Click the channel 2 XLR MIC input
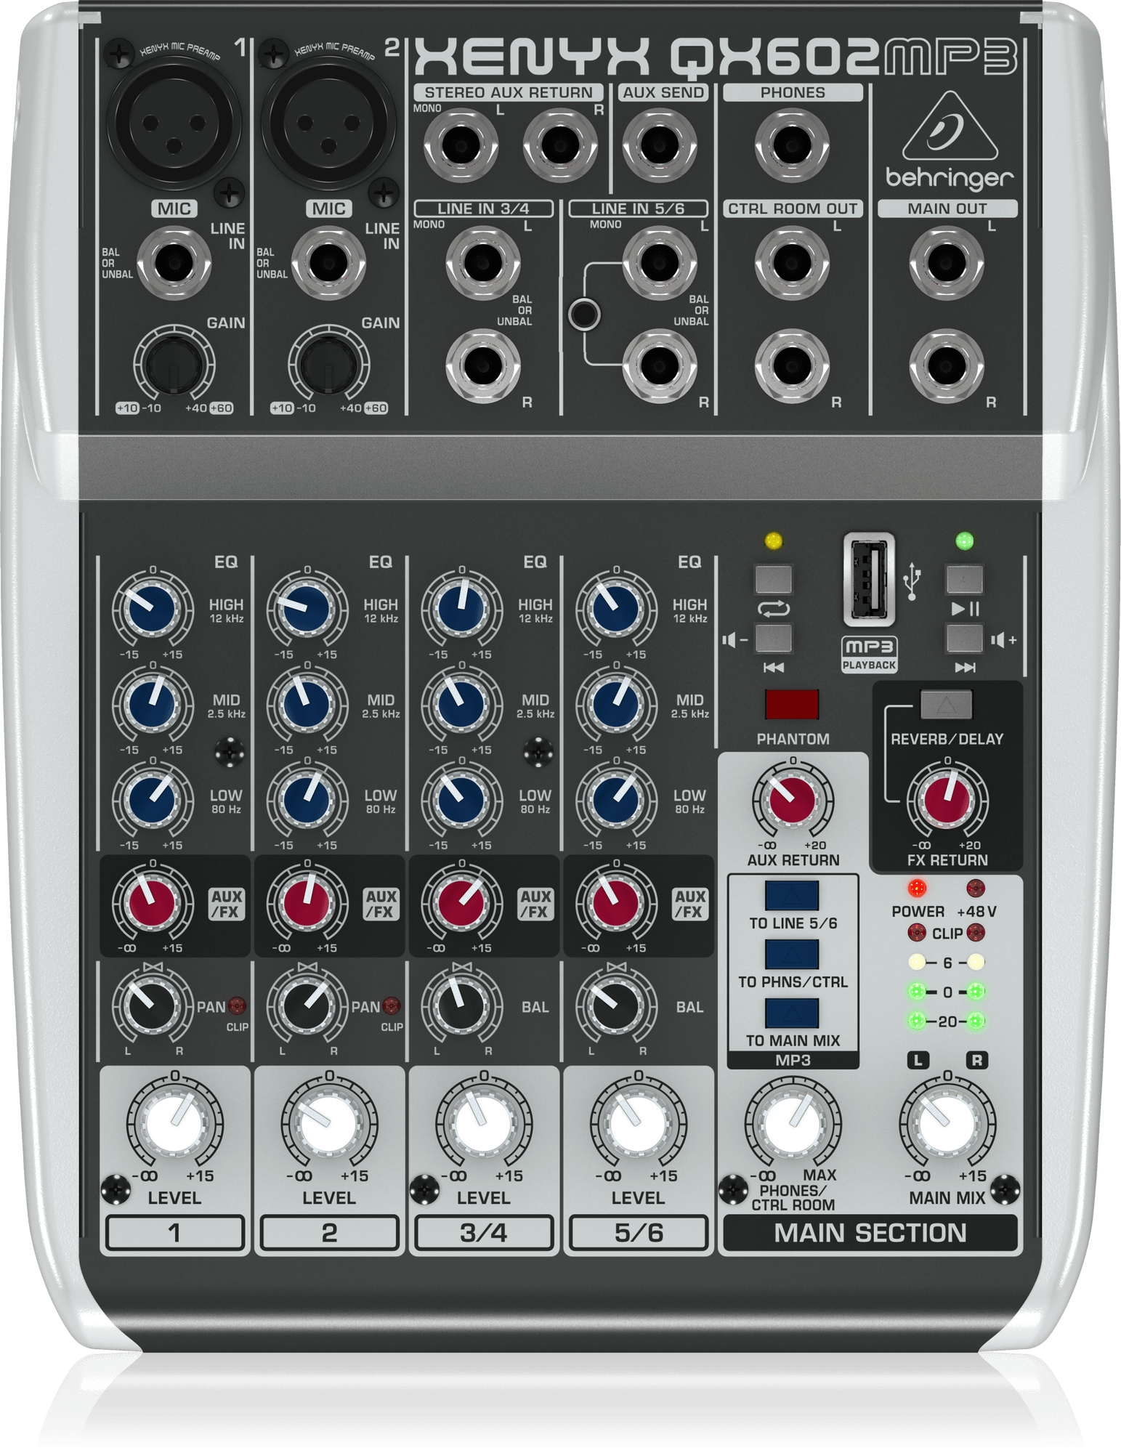 click(328, 122)
